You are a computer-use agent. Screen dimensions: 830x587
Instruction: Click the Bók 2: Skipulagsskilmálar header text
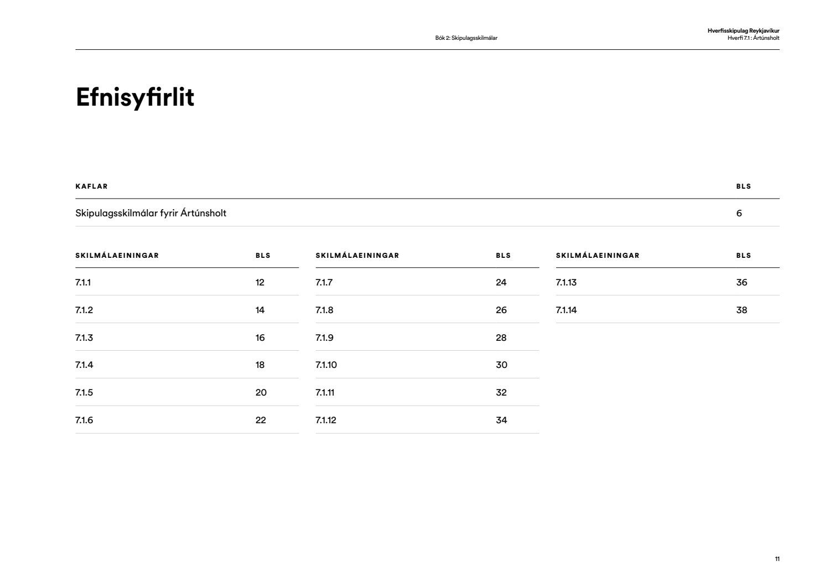(466, 38)
